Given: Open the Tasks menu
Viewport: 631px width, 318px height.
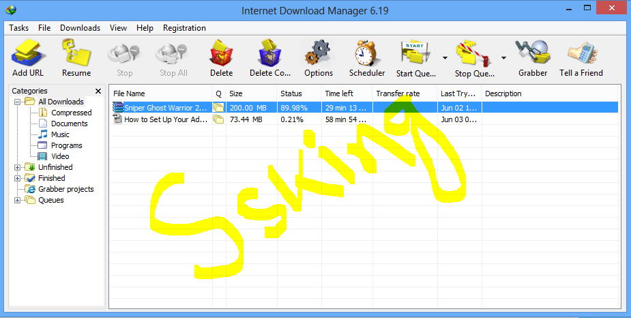Looking at the screenshot, I should pyautogui.click(x=19, y=28).
